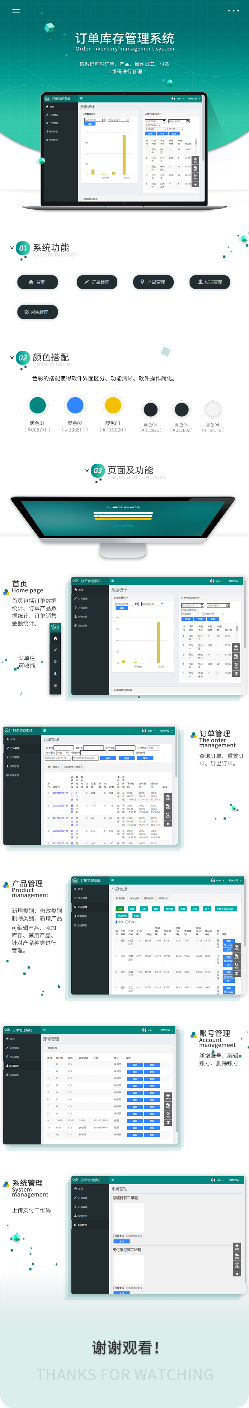Open the 全部 order status dropdown
Screen dimensions: 249x1408
pos(153,748)
